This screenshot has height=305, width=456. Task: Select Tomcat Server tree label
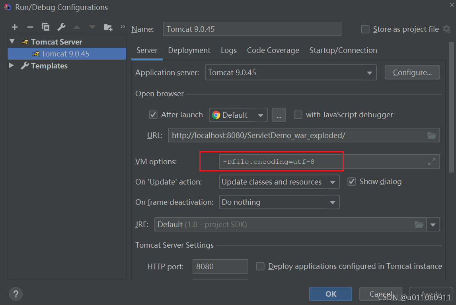click(x=57, y=42)
